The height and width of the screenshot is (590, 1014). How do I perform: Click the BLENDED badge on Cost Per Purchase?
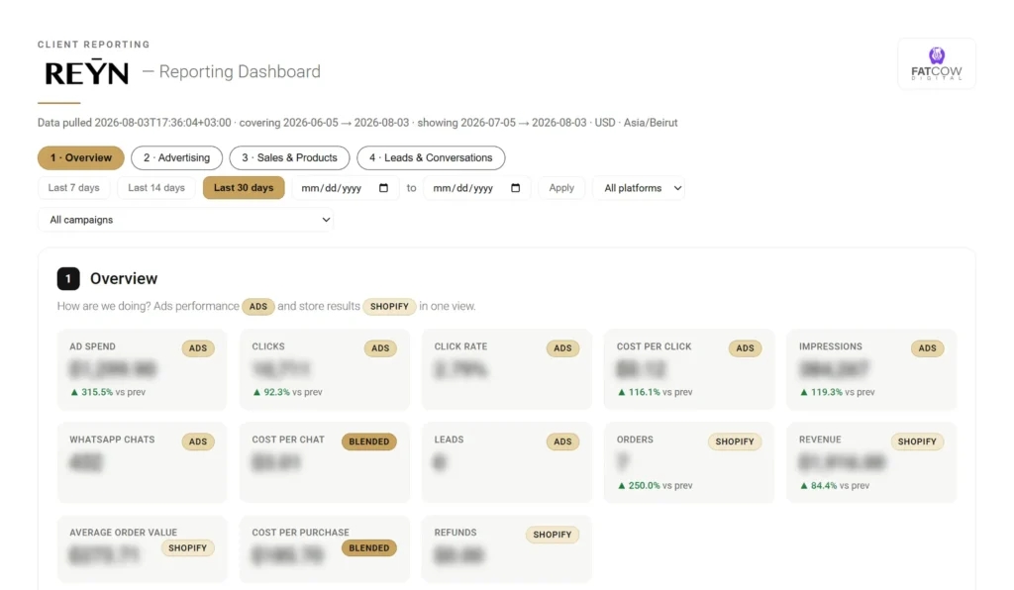pos(369,548)
